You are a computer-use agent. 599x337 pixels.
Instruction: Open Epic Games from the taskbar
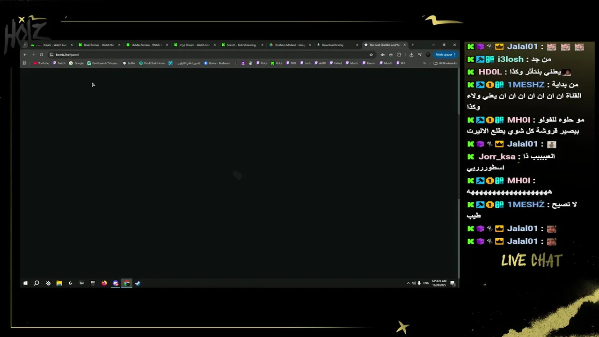tap(93, 283)
